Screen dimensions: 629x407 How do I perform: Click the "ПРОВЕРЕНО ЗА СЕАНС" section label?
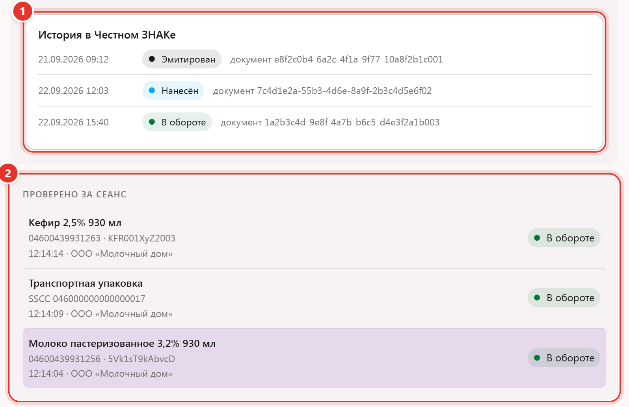pos(74,194)
